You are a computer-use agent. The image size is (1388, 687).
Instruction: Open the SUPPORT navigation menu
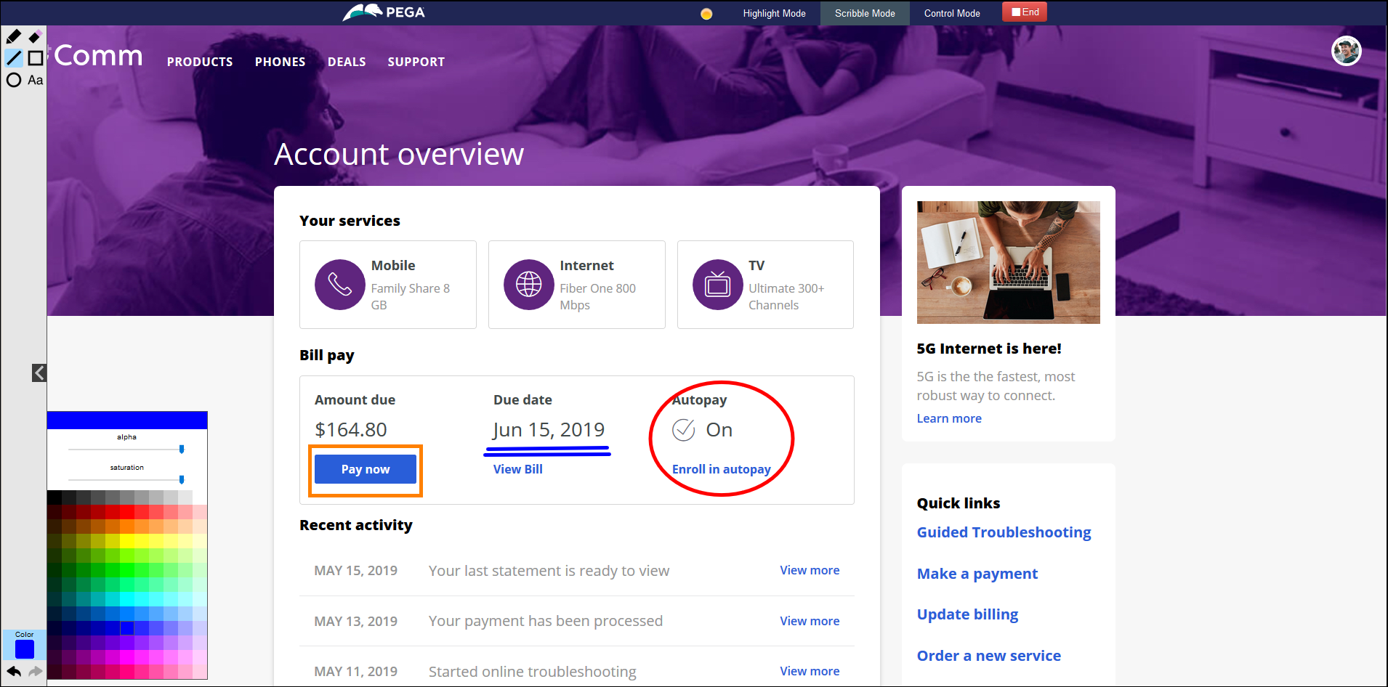pyautogui.click(x=416, y=62)
